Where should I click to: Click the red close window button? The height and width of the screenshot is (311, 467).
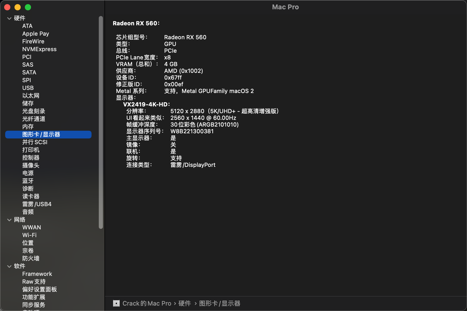(x=7, y=7)
